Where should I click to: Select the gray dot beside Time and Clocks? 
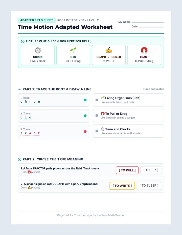(x=97, y=131)
